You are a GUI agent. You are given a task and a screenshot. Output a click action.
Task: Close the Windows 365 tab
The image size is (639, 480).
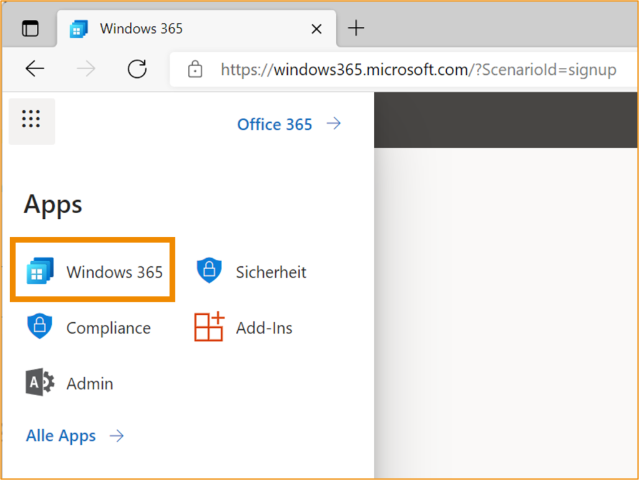[316, 29]
